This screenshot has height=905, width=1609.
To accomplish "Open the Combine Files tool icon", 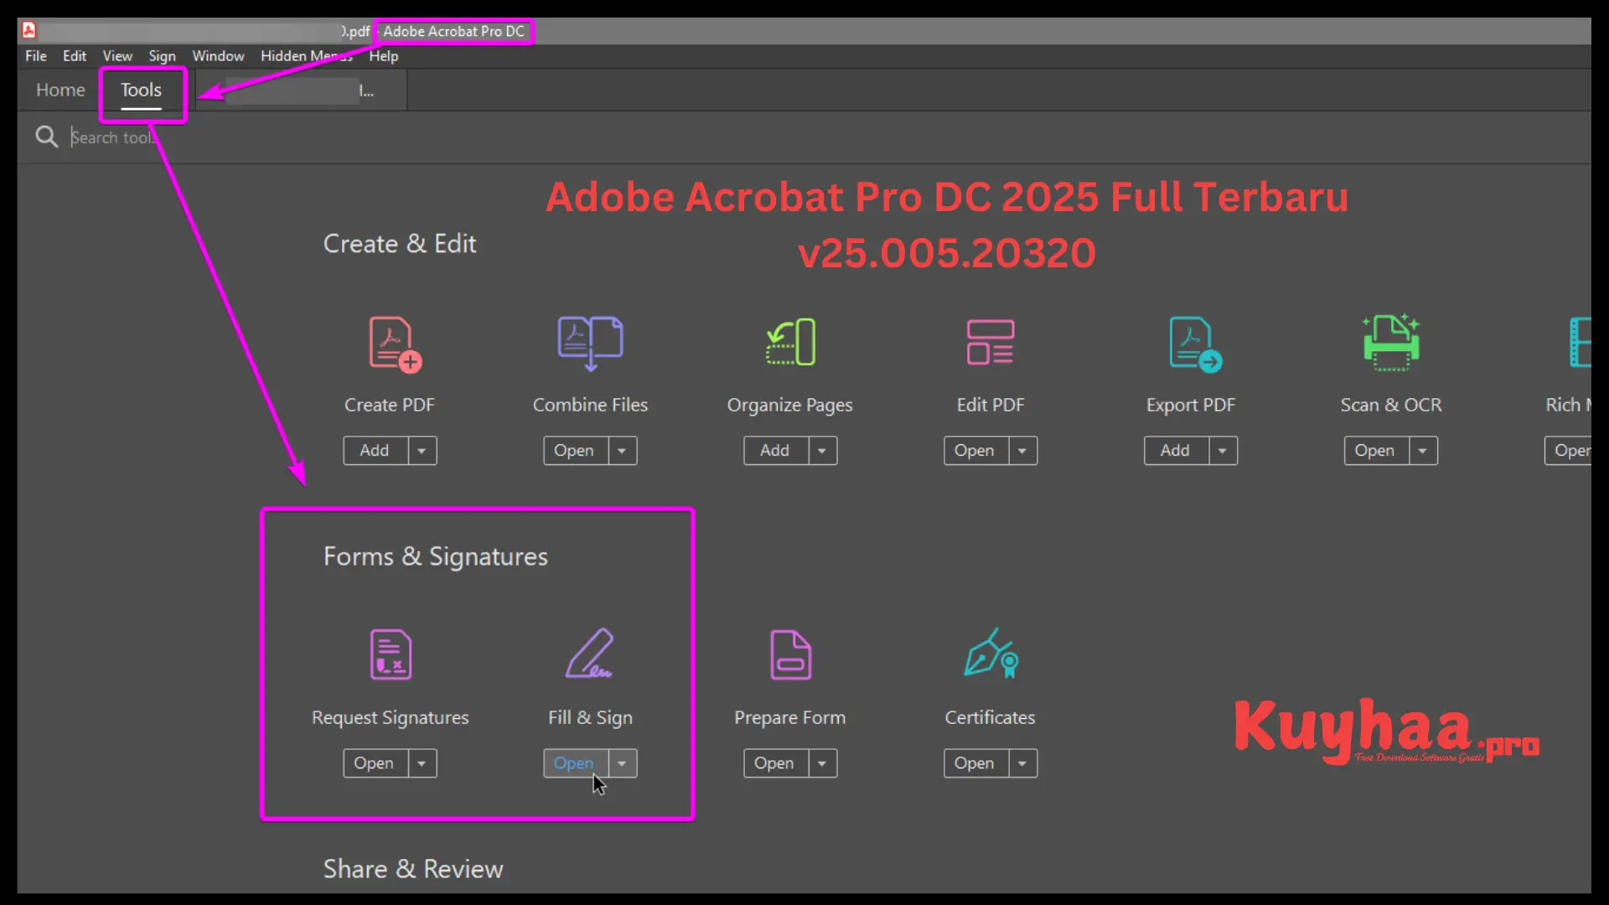I will [589, 344].
